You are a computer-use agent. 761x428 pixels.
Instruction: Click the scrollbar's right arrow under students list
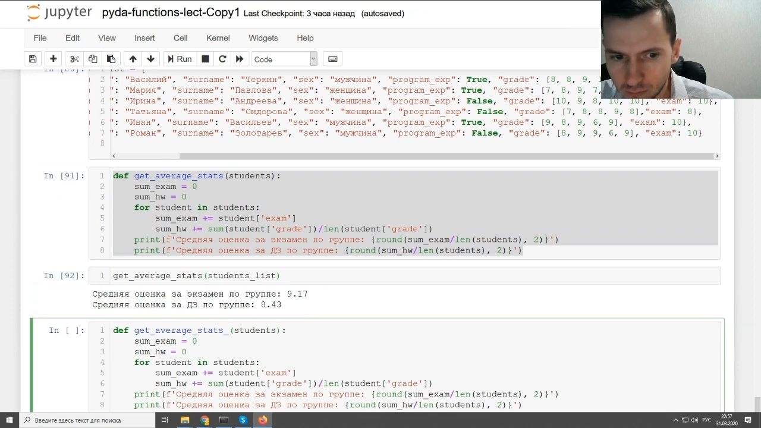(718, 156)
